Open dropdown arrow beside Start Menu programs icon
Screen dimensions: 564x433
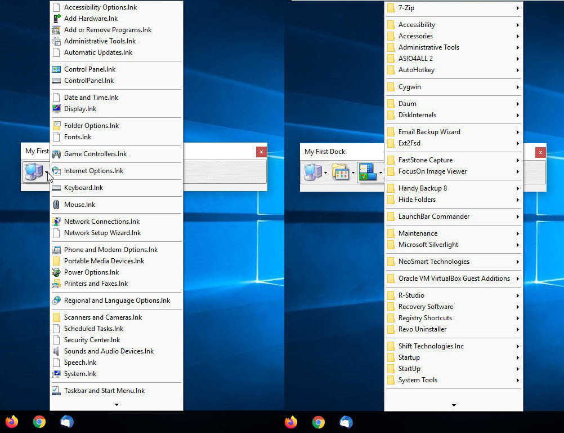[x=381, y=173]
